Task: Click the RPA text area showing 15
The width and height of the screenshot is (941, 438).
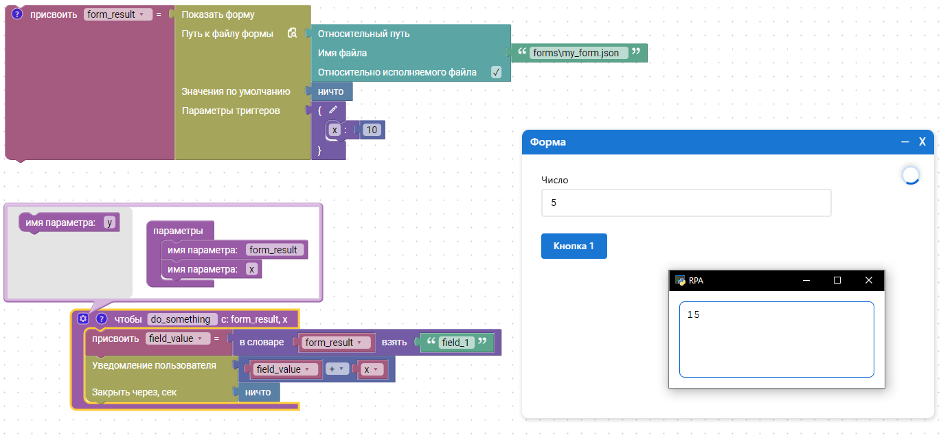Action: coord(776,339)
